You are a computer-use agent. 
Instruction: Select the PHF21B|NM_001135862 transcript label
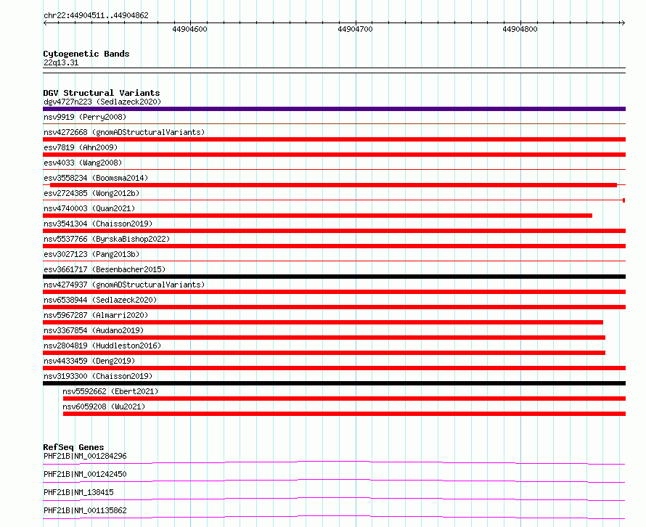tap(85, 510)
